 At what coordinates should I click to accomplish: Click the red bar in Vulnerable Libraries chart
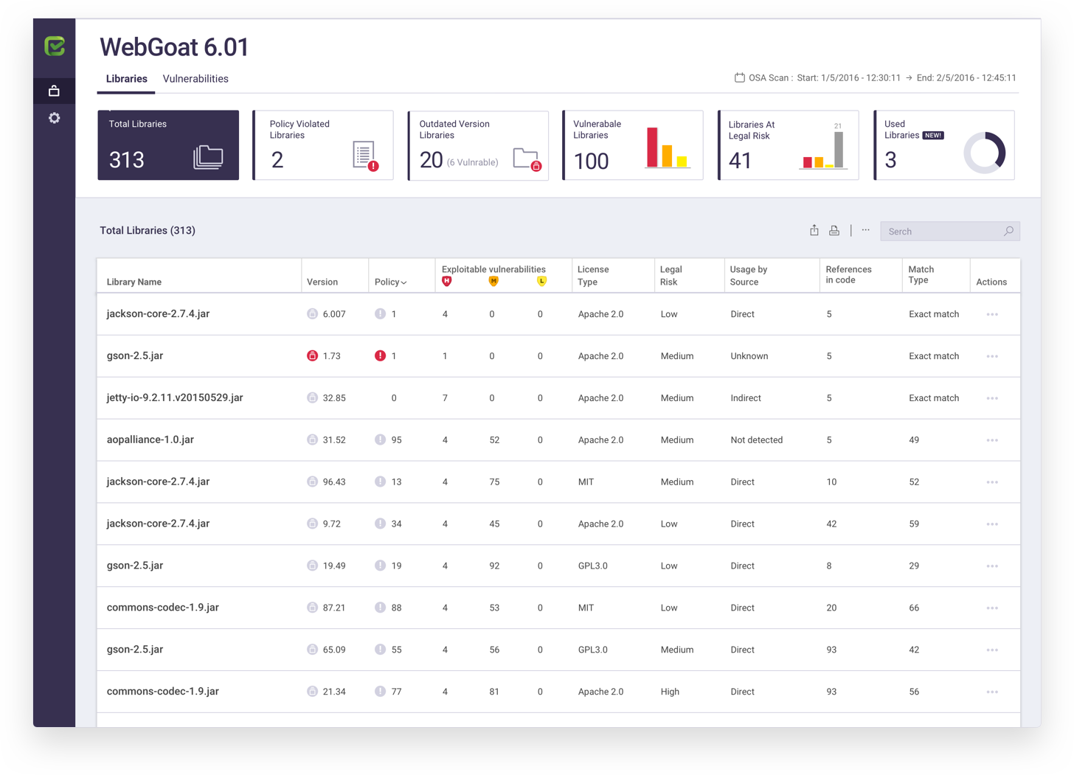[x=652, y=147]
